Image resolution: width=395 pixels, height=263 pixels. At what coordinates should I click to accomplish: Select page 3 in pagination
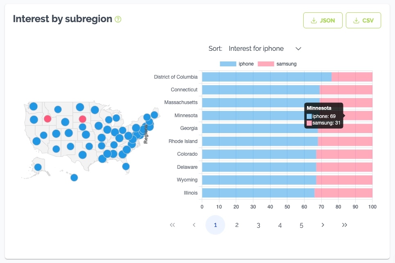point(258,225)
